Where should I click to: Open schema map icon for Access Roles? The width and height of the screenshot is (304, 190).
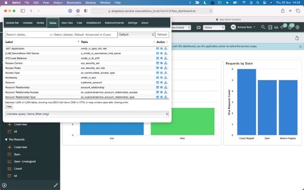(166, 68)
